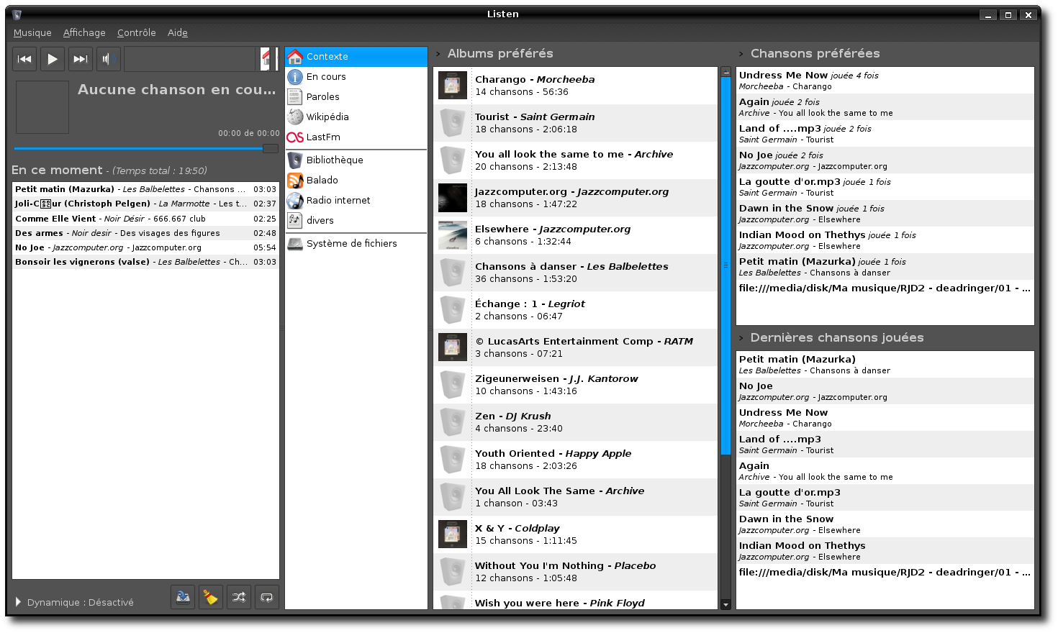Viewport: 1058px width, 633px height.
Task: Toggle shuffle mode
Action: click(239, 597)
